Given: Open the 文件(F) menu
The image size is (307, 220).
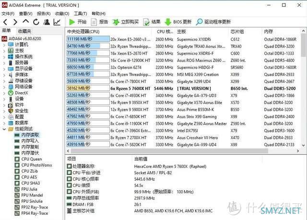Looking at the screenshot, I should [8, 13].
